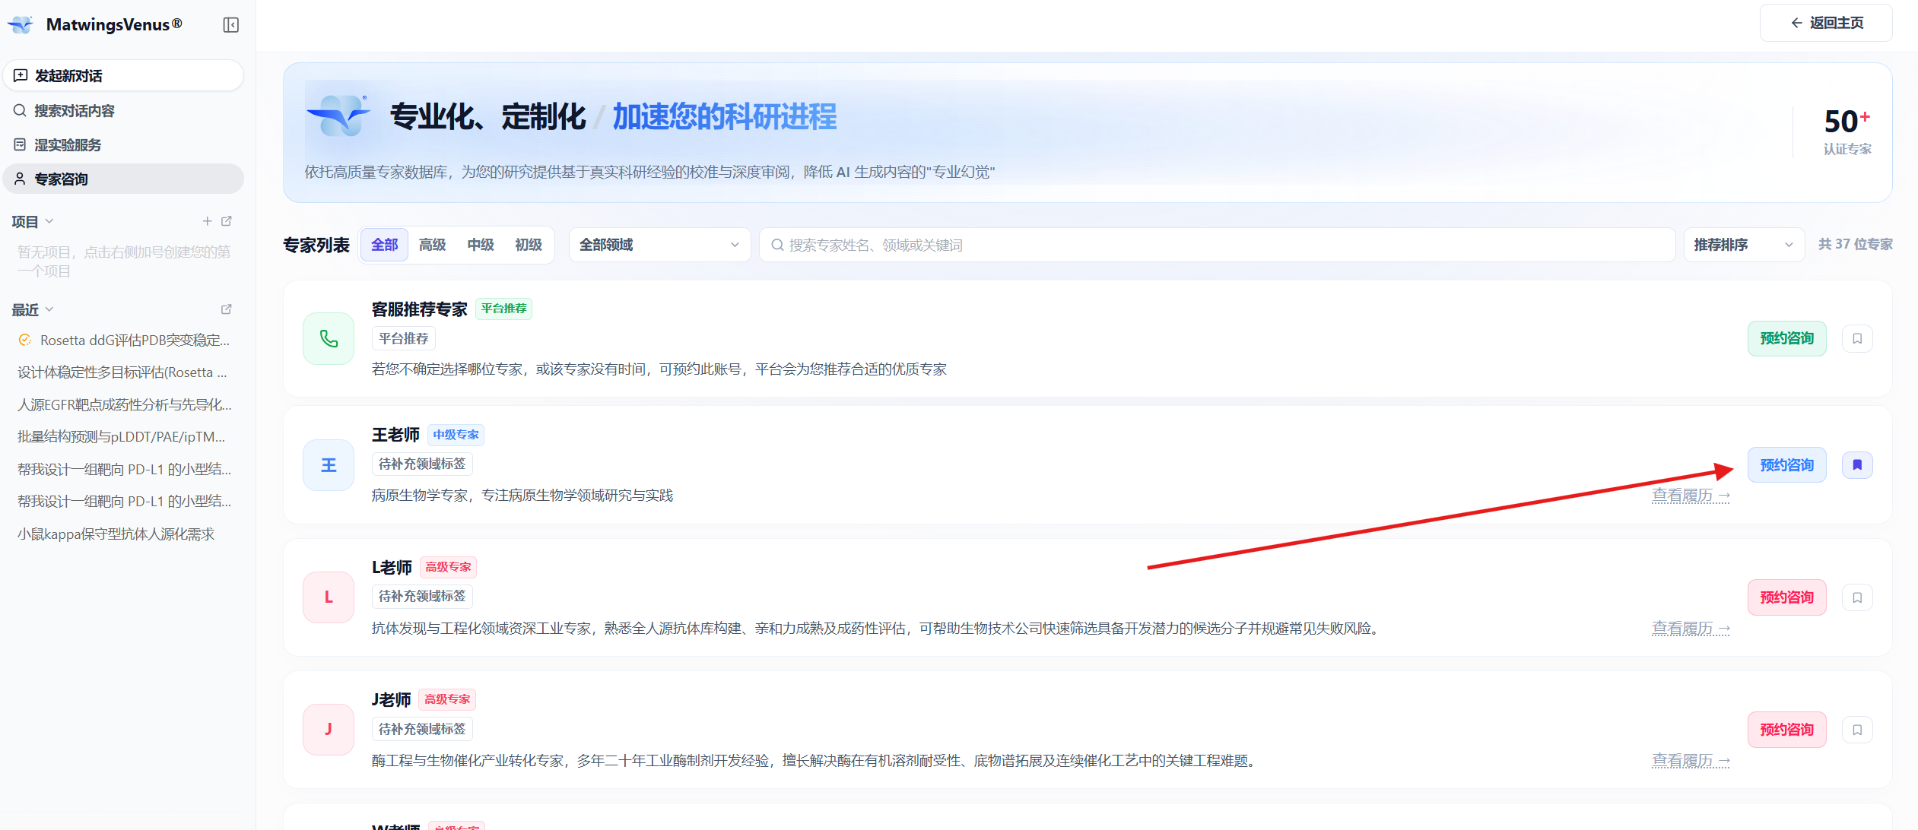
Task: Open Rosetta ddG评估PDB突变稳定 conversation
Action: [x=123, y=341]
